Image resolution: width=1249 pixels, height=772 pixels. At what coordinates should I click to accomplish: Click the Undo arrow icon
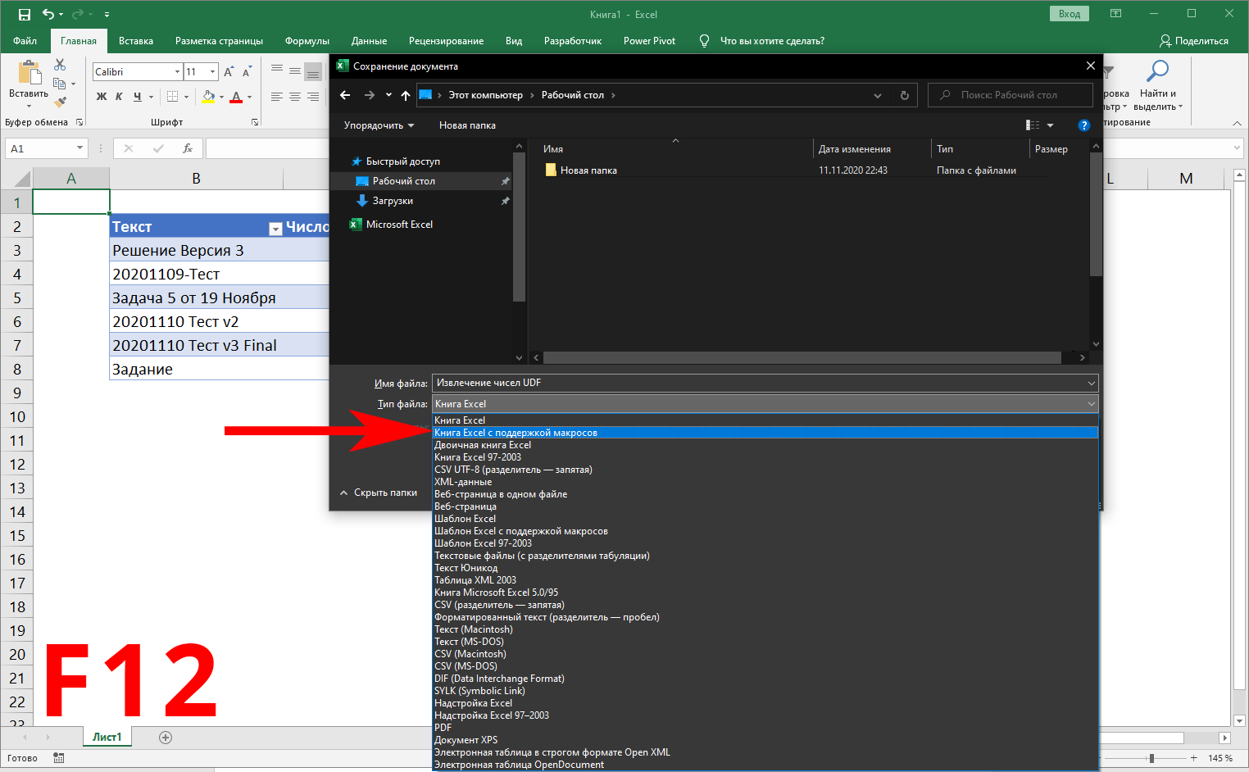48,14
